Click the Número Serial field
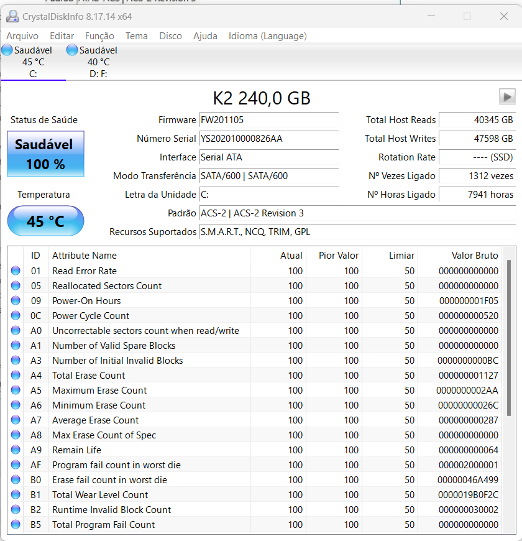522x541 pixels. coord(269,138)
